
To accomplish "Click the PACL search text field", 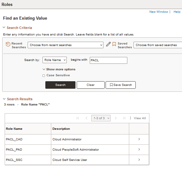I will click(x=108, y=60).
